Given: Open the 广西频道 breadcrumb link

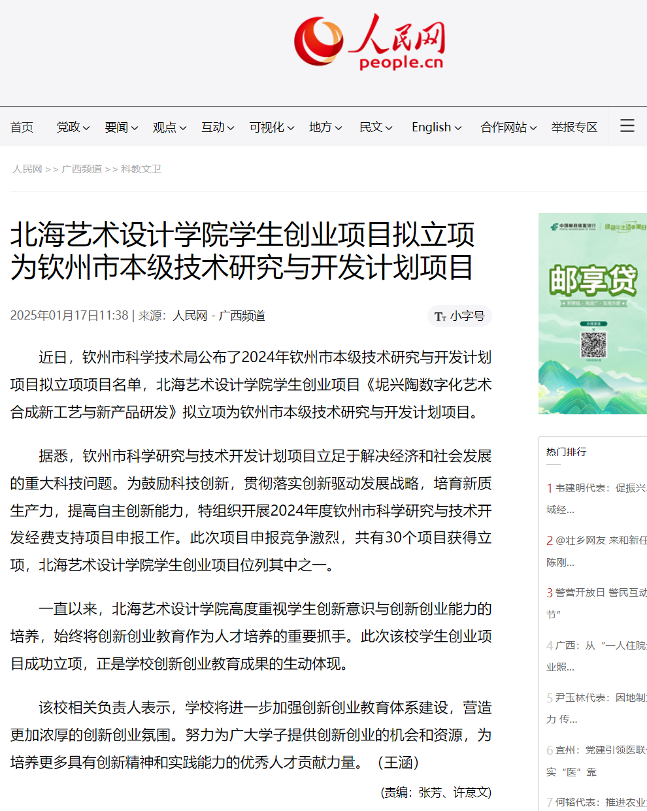Looking at the screenshot, I should tap(82, 169).
